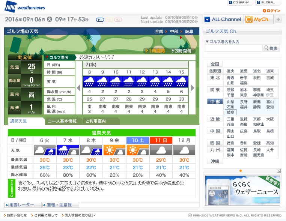The width and height of the screenshot is (286, 221).
Task: Click the 11日 date header
Action: point(161,140)
